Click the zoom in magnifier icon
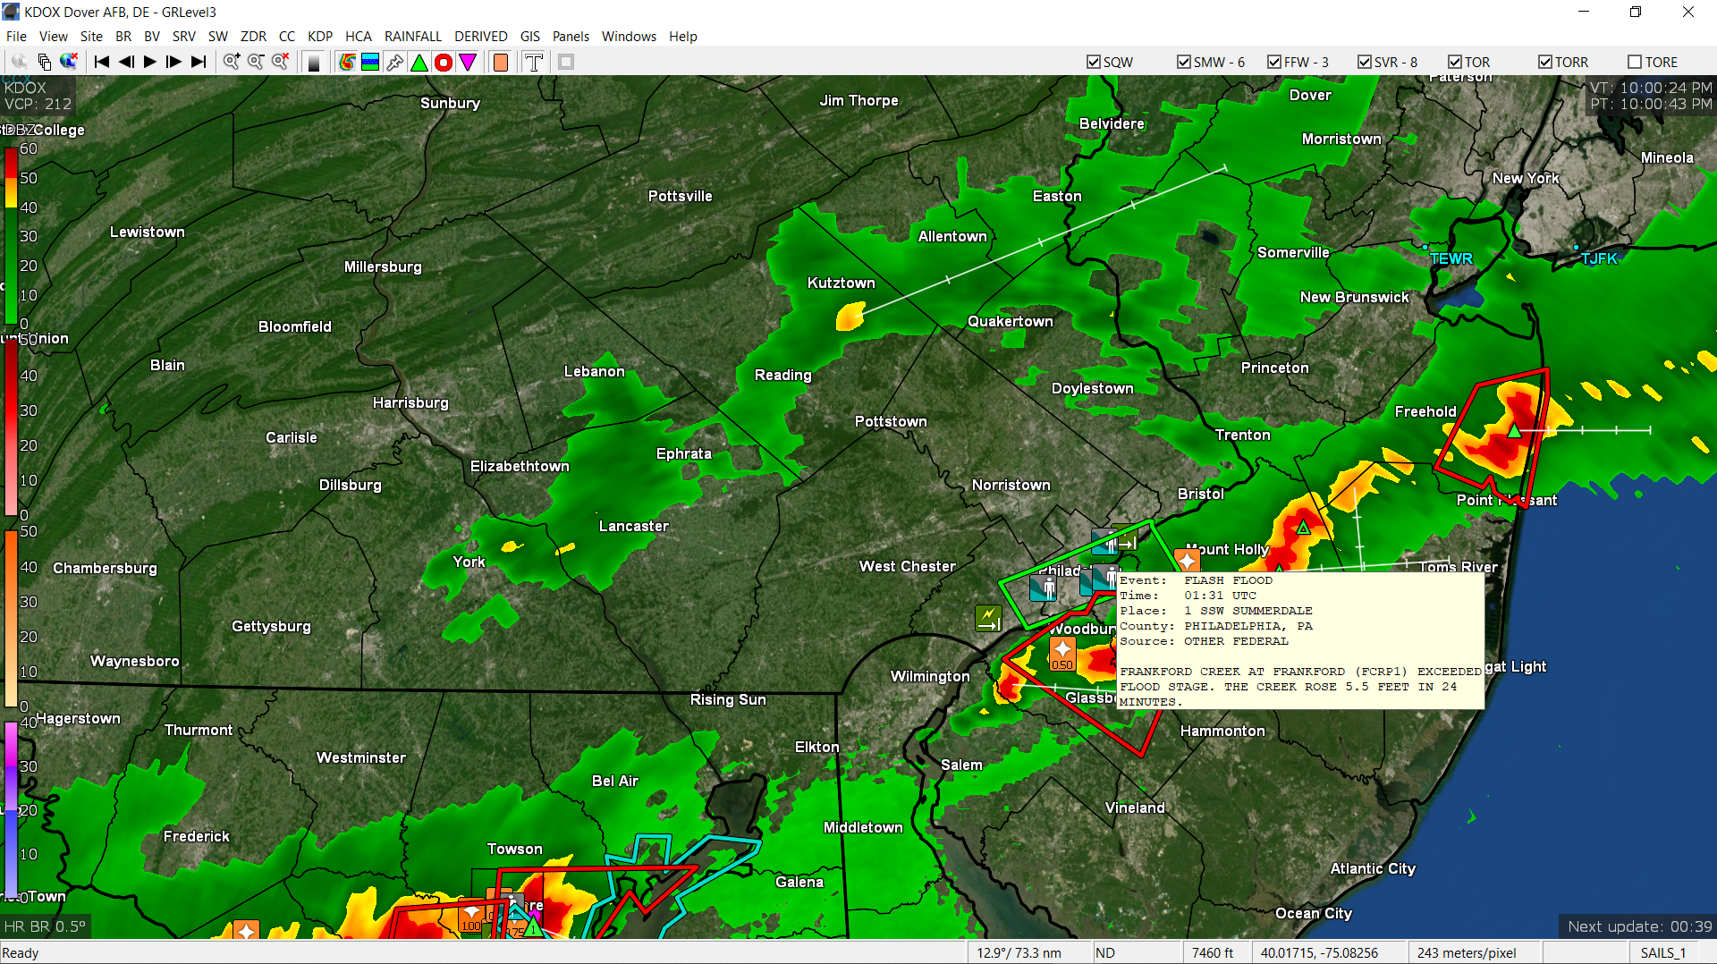This screenshot has width=1717, height=964. tap(232, 62)
